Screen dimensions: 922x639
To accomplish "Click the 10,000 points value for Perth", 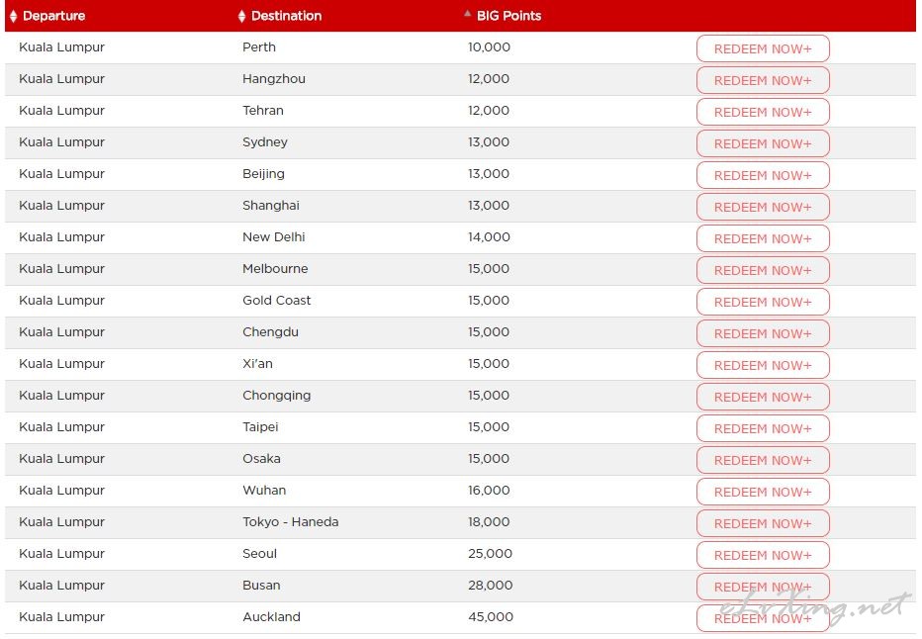I will pos(490,47).
